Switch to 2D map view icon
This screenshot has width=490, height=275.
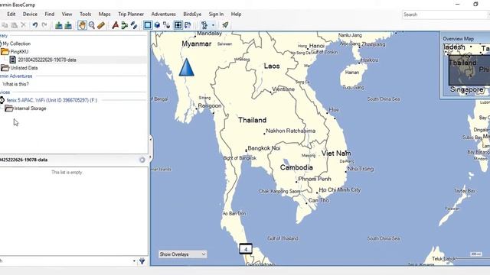click(x=148, y=25)
